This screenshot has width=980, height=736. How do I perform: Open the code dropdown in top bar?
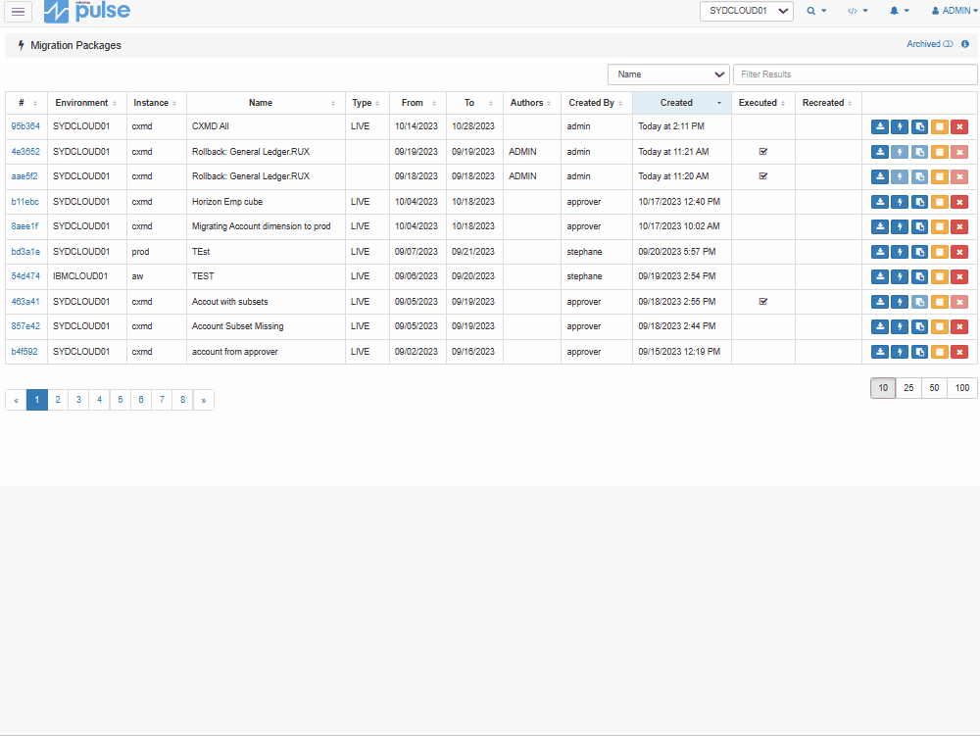tap(857, 11)
